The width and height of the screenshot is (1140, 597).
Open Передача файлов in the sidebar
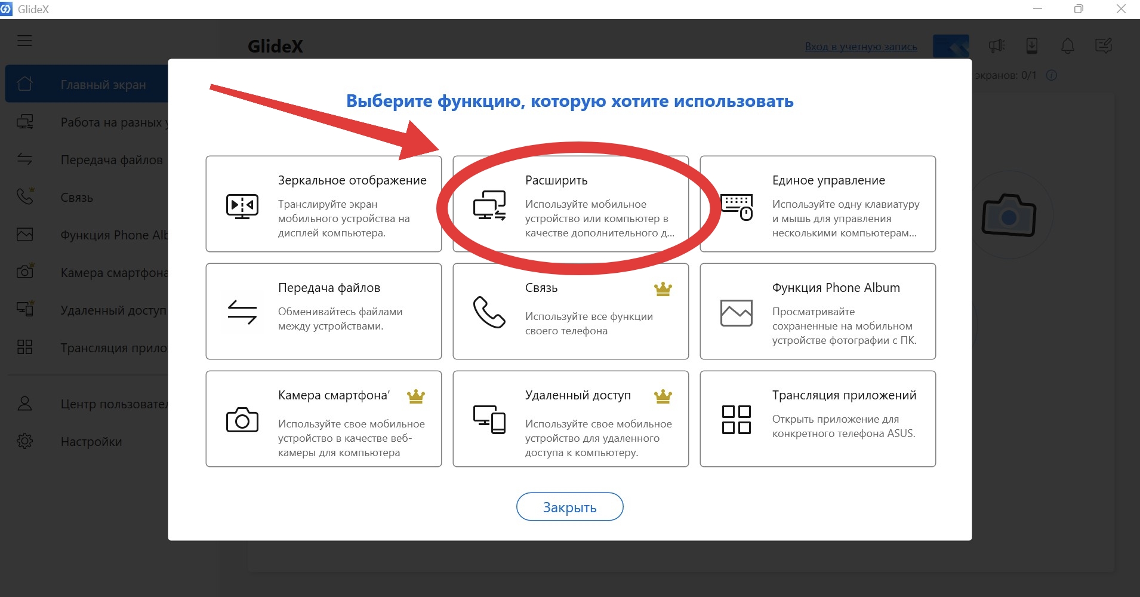87,159
